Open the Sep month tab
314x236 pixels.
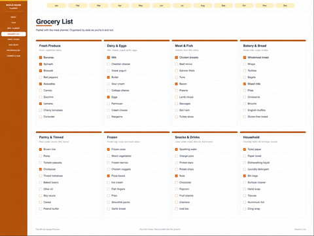click(x=224, y=5)
